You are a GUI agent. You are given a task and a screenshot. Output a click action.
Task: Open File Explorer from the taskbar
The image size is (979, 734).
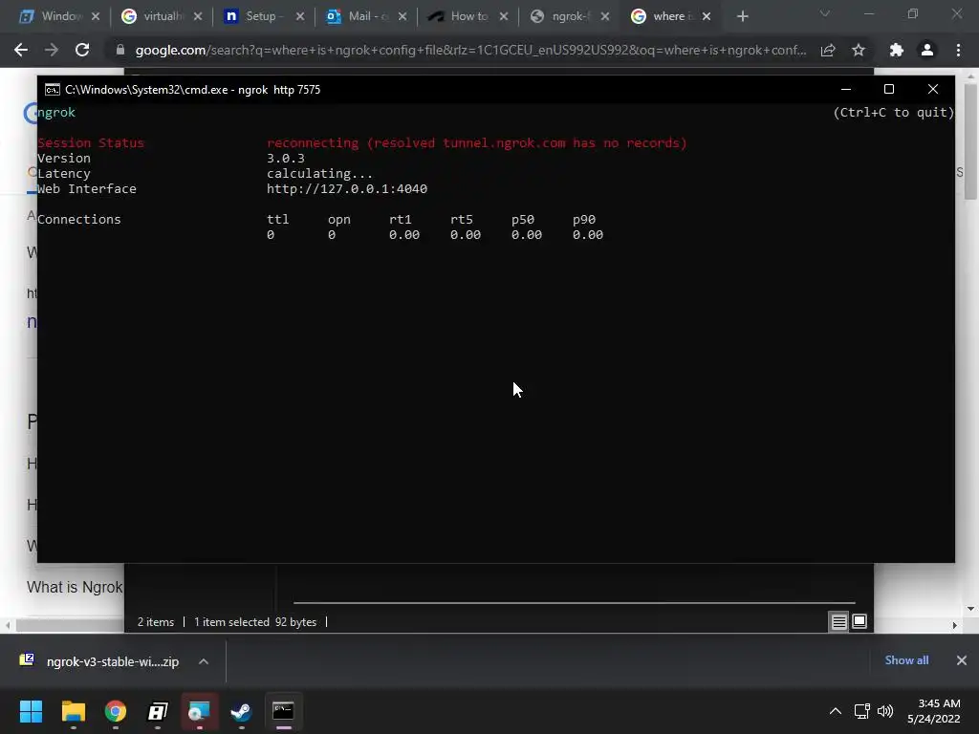click(73, 711)
